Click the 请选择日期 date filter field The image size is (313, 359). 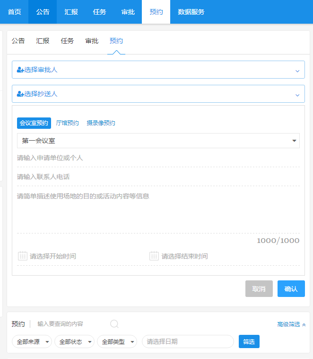tap(188, 341)
